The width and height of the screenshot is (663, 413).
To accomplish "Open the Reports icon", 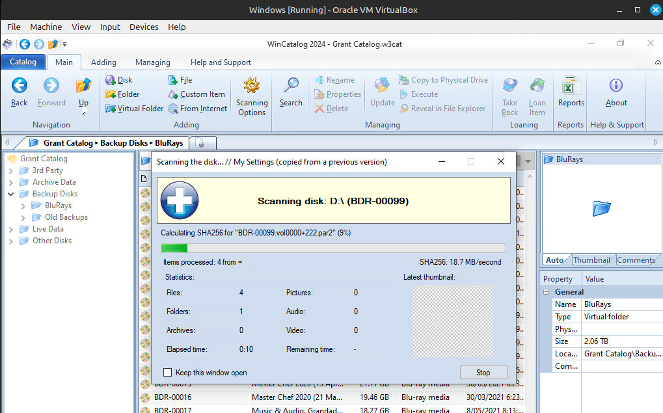I will tap(571, 86).
